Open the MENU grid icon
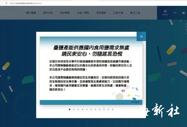 pyautogui.click(x=165, y=13)
